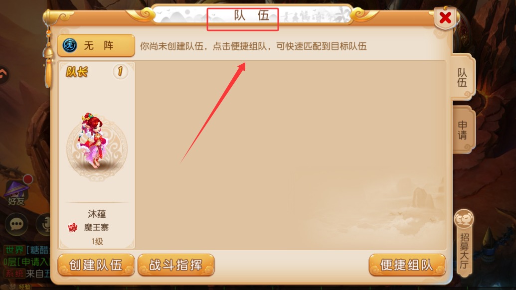516x290 pixels.
Task: Click the red notification dot on 好友
Action: click(x=27, y=179)
